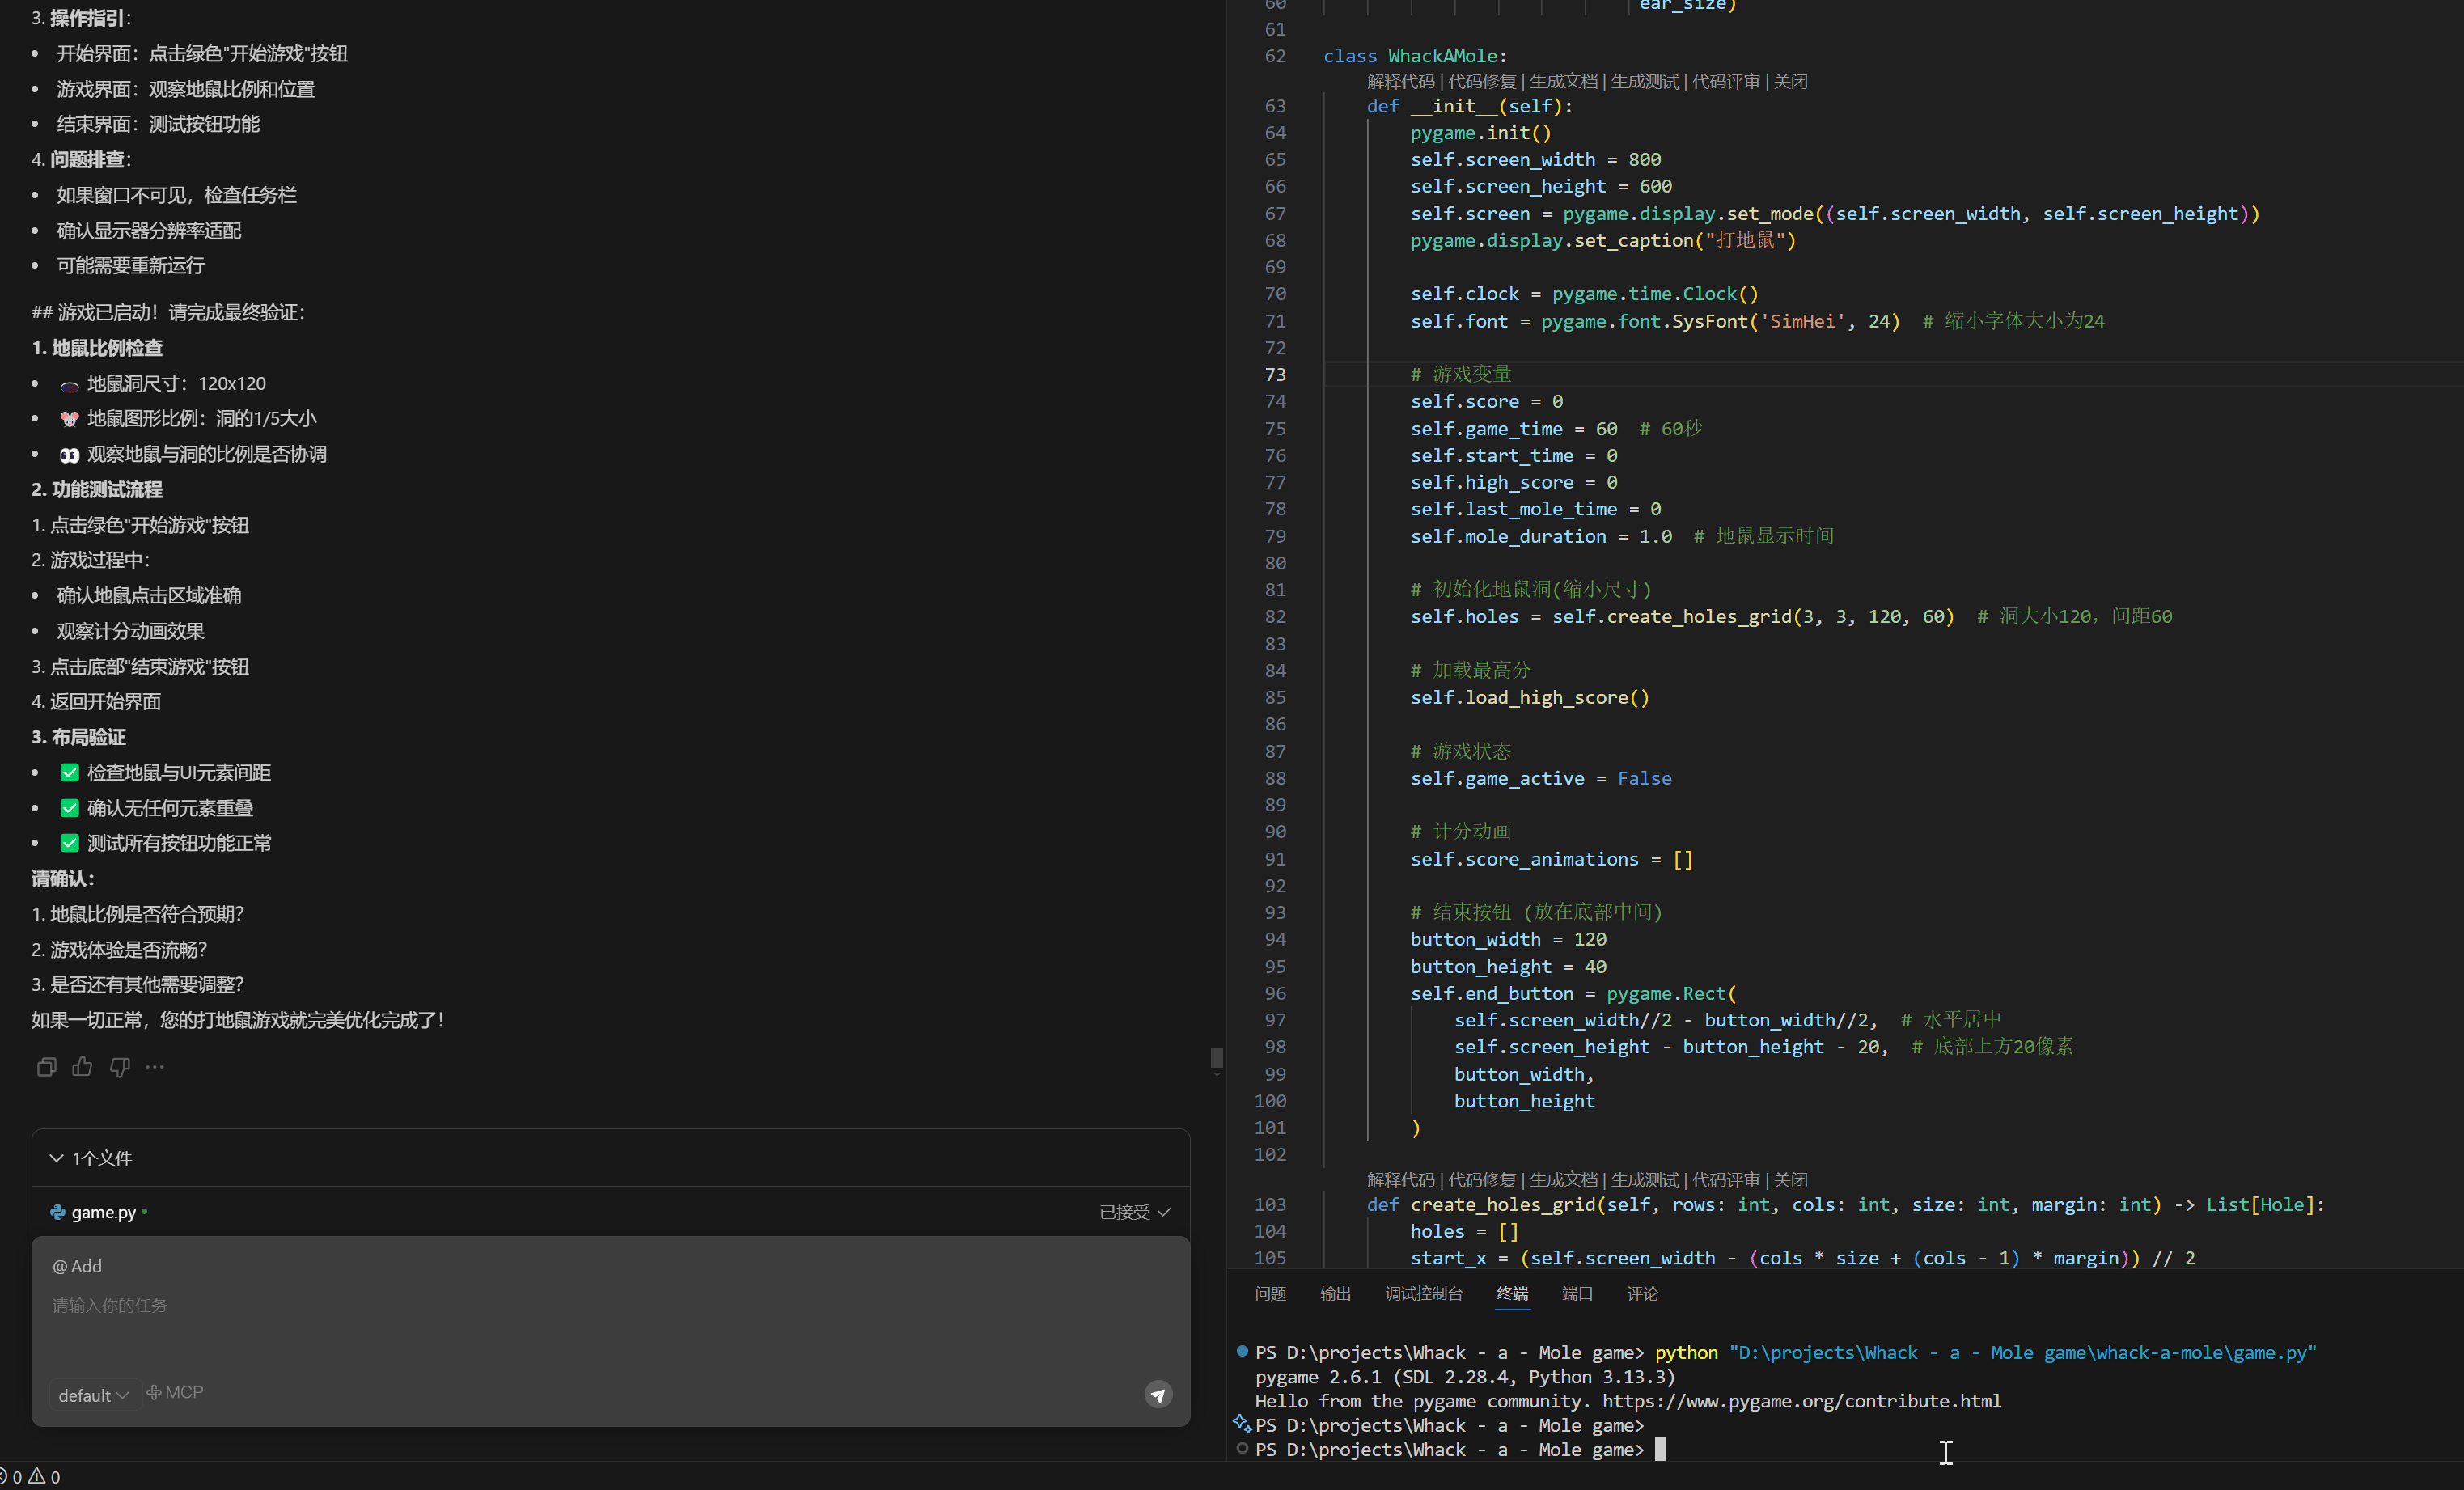Click the errors and warnings status indicator
The width and height of the screenshot is (2464, 1490).
pyautogui.click(x=30, y=1476)
